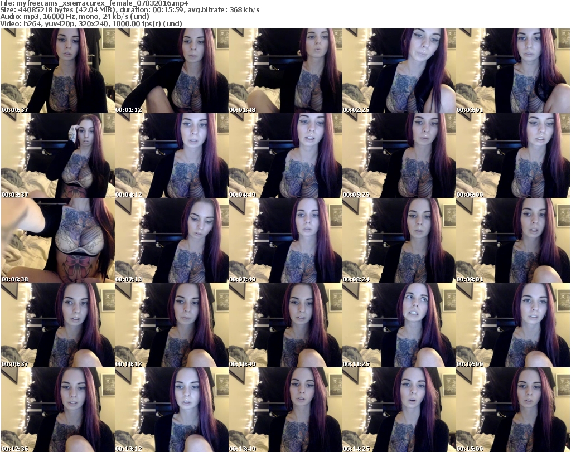
Task: Click the frame stamped 00:12:00
Action: pyautogui.click(x=512, y=325)
